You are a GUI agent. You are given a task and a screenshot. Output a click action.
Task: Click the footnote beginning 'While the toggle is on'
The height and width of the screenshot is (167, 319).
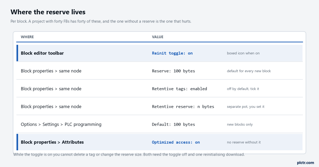pyautogui.click(x=129, y=154)
